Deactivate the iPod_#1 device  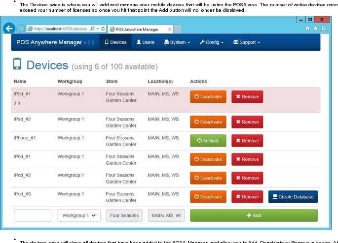(208, 159)
